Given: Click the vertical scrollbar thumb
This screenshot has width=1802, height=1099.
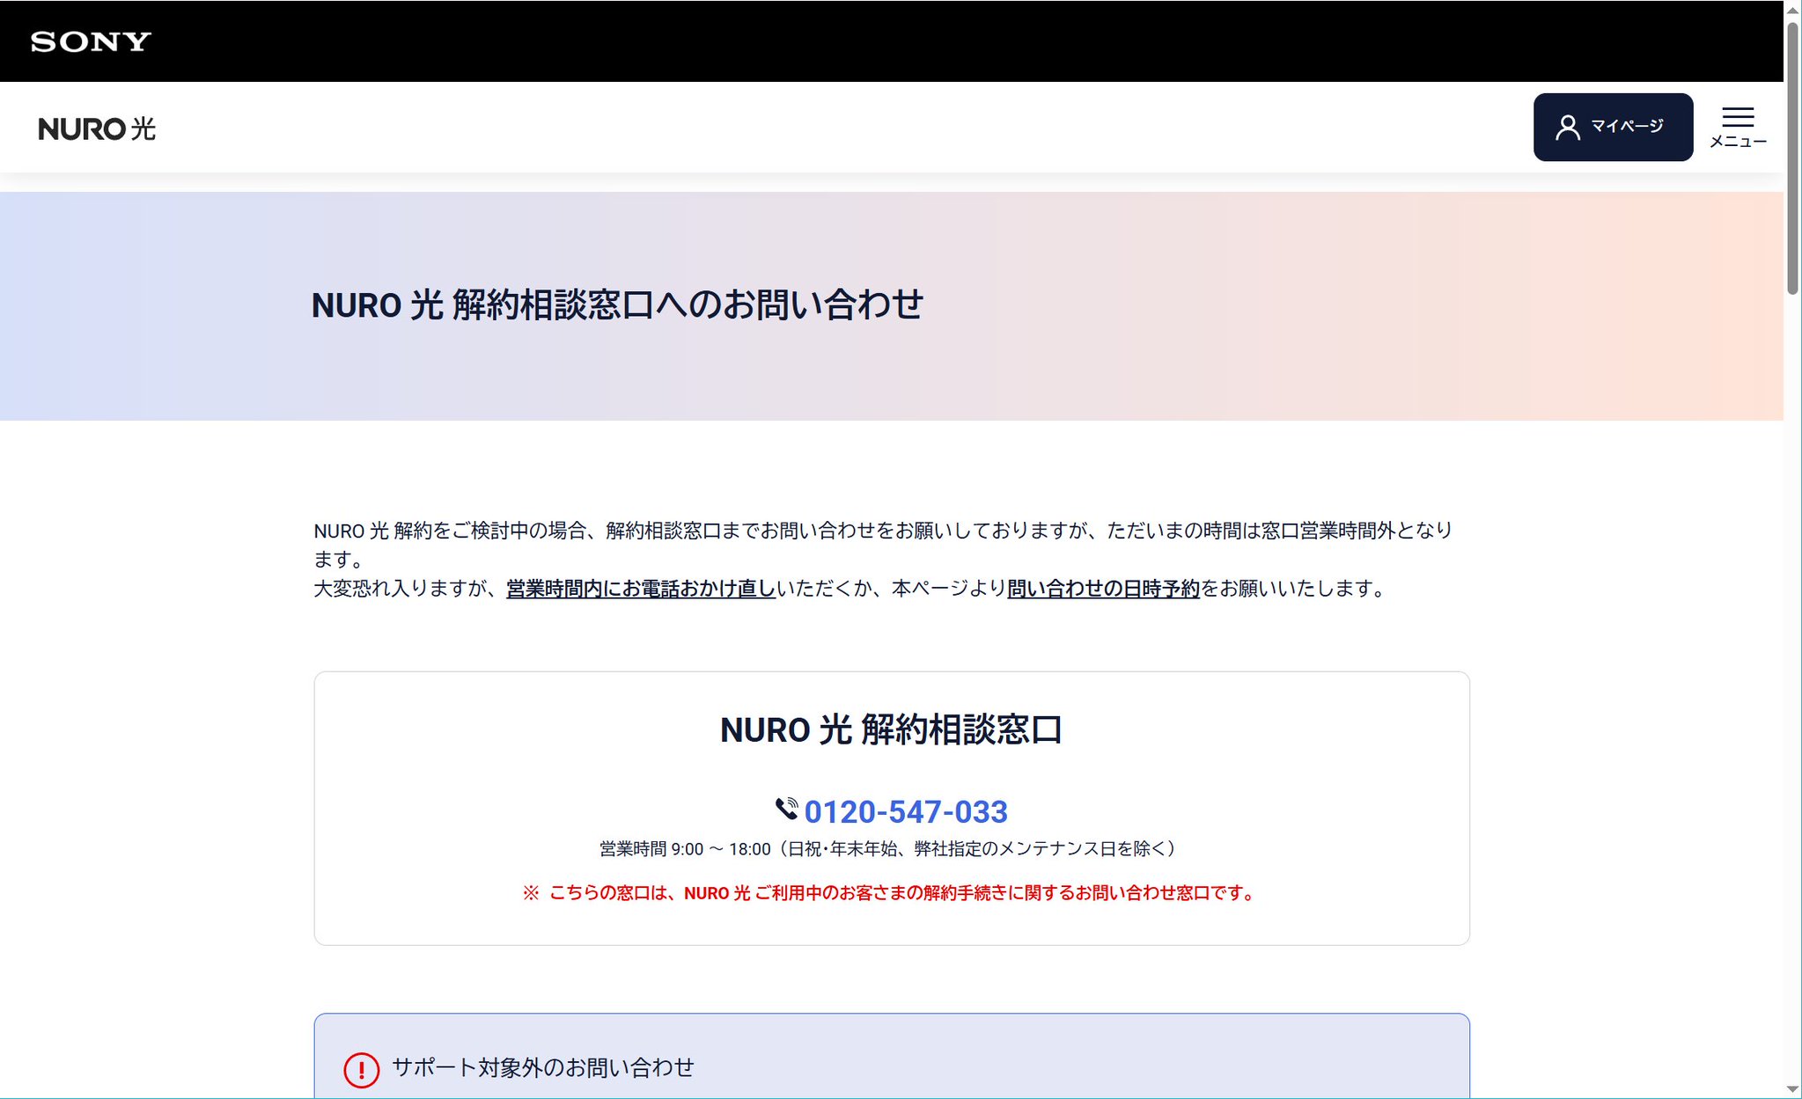Looking at the screenshot, I should (x=1792, y=158).
